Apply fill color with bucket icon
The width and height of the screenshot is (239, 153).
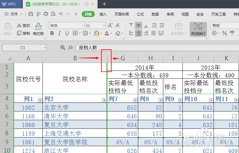[97, 33]
